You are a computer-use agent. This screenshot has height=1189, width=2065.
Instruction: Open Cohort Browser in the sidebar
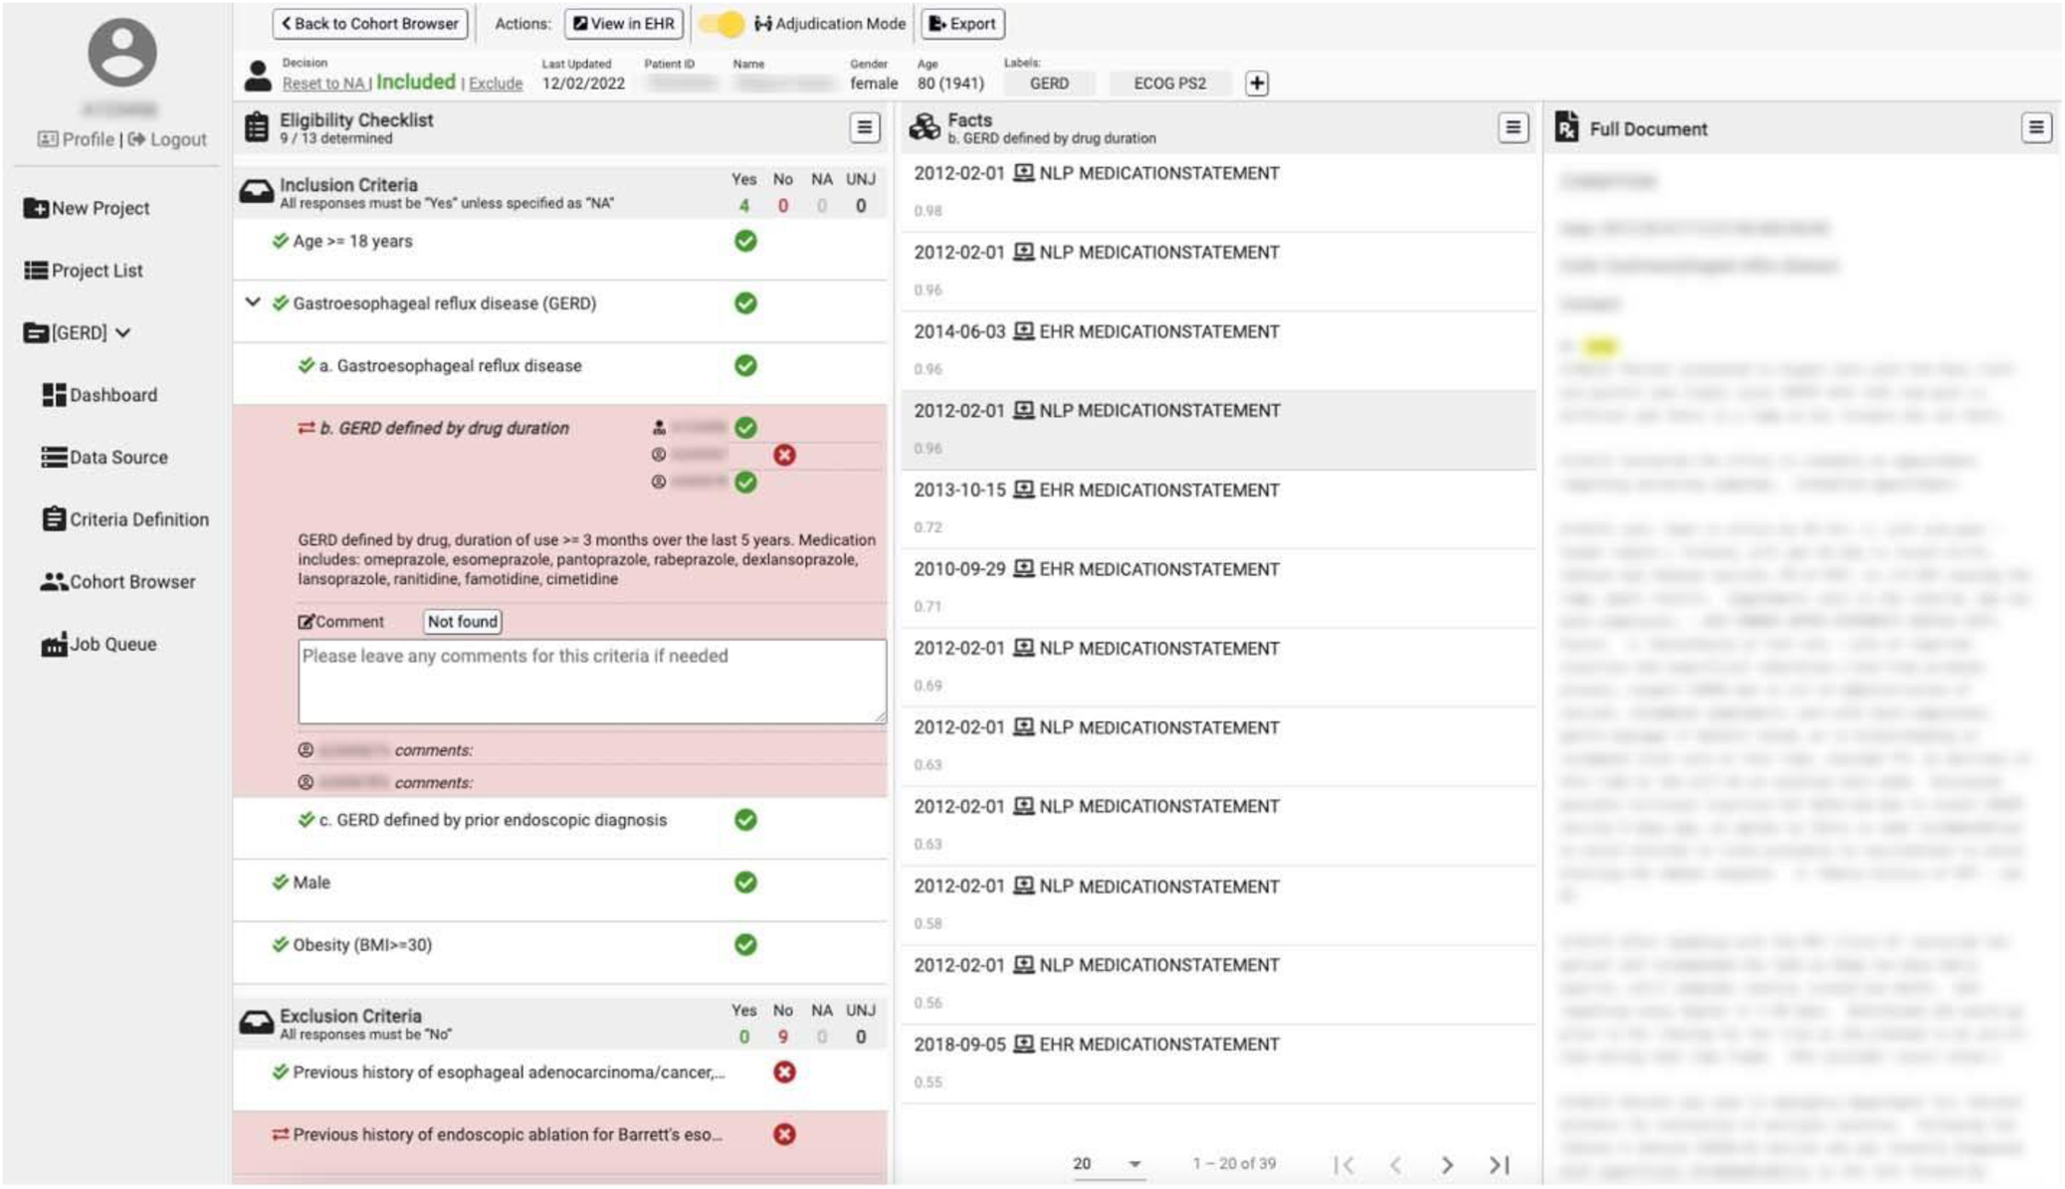118,582
